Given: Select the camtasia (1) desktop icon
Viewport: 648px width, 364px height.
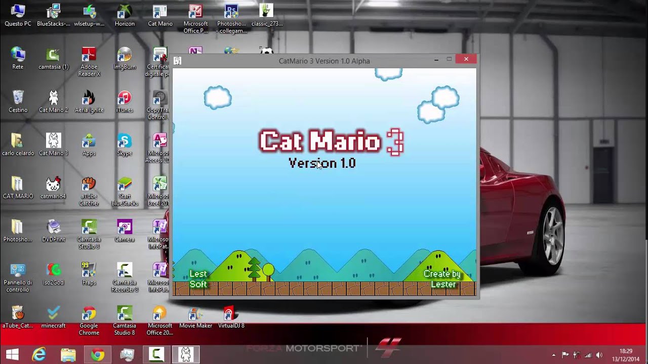Looking at the screenshot, I should coord(53,58).
